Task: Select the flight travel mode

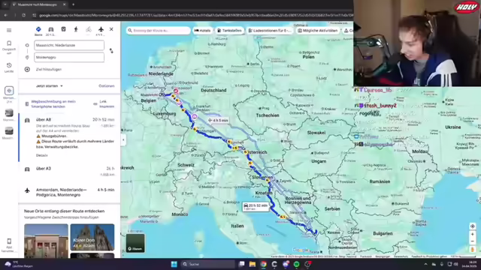Action: [x=101, y=30]
